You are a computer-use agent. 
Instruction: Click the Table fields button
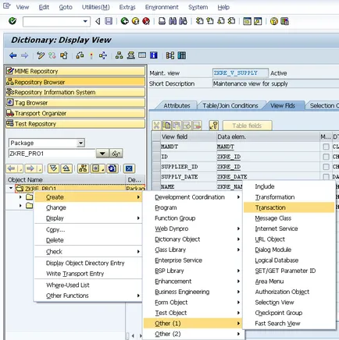pos(247,126)
